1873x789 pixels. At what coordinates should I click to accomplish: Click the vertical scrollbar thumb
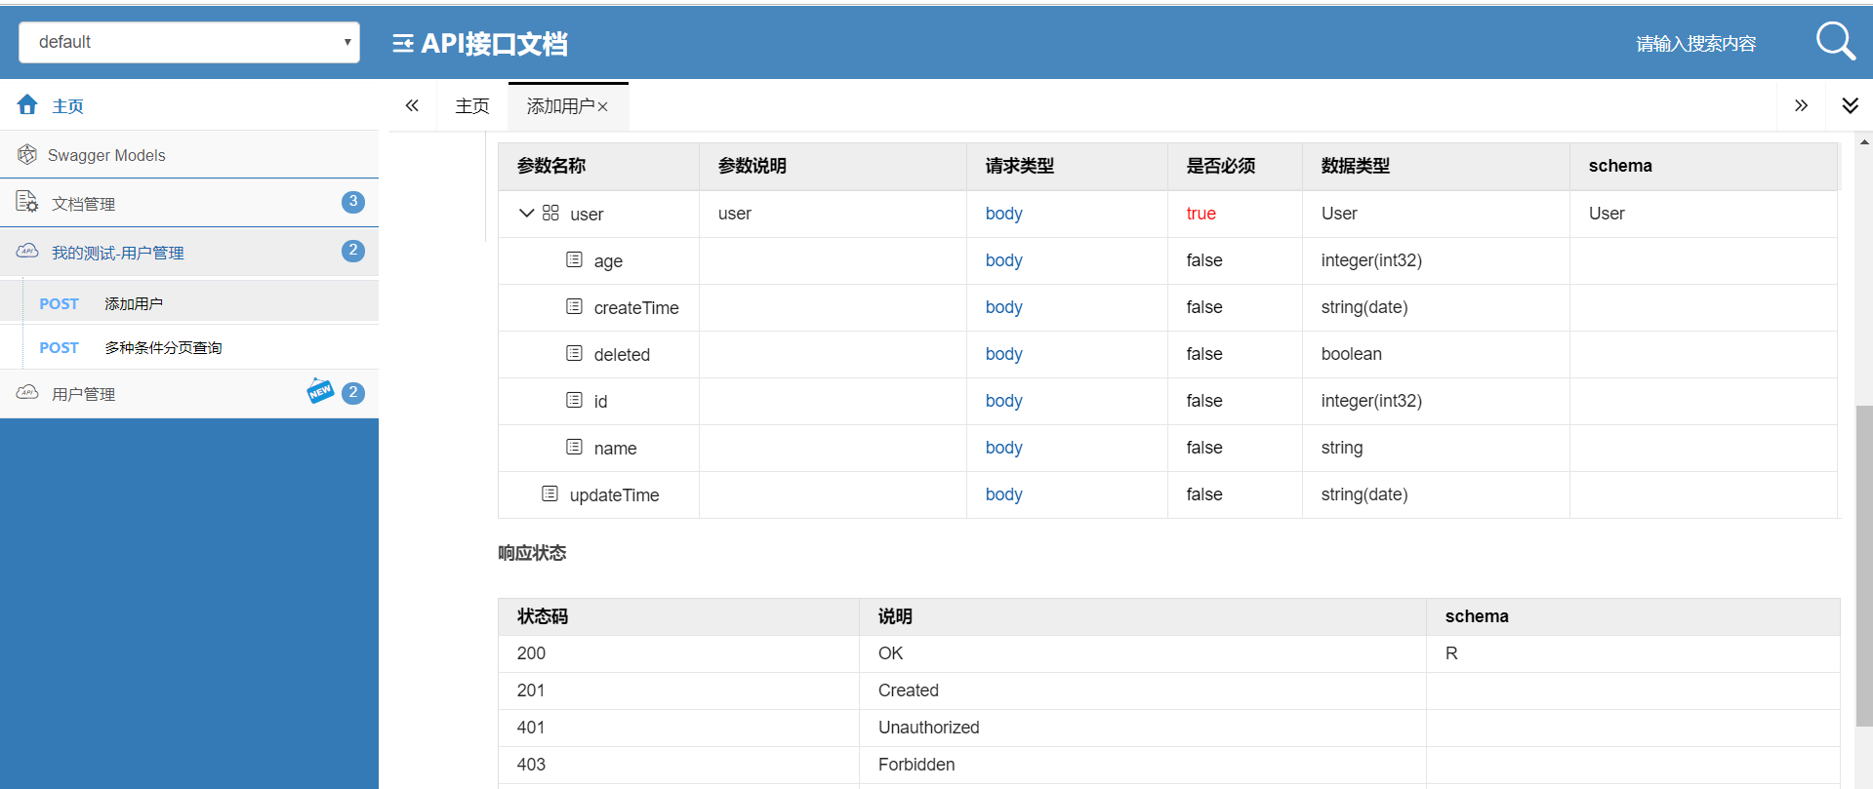1864,566
